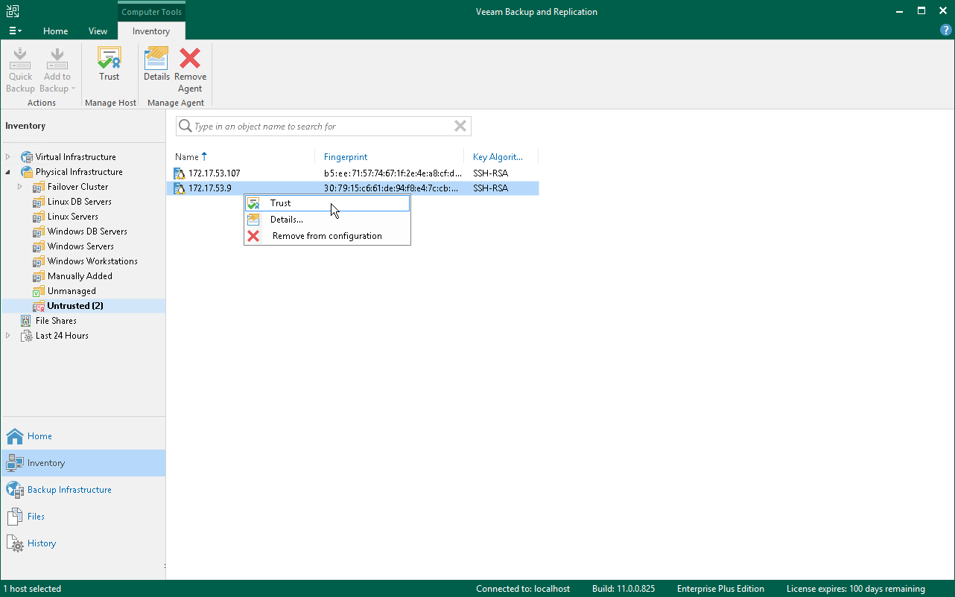
Task: Choose Details... in the context menu
Action: 328,220
